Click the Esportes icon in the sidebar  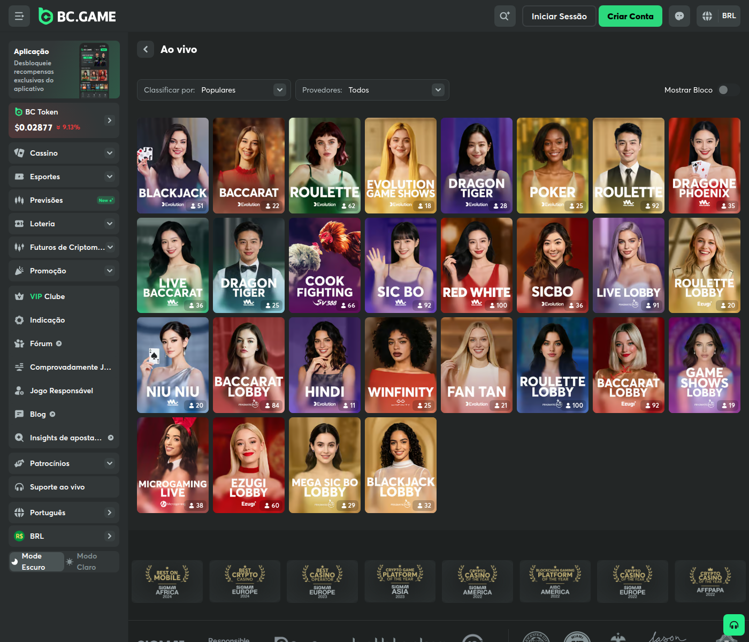(19, 177)
